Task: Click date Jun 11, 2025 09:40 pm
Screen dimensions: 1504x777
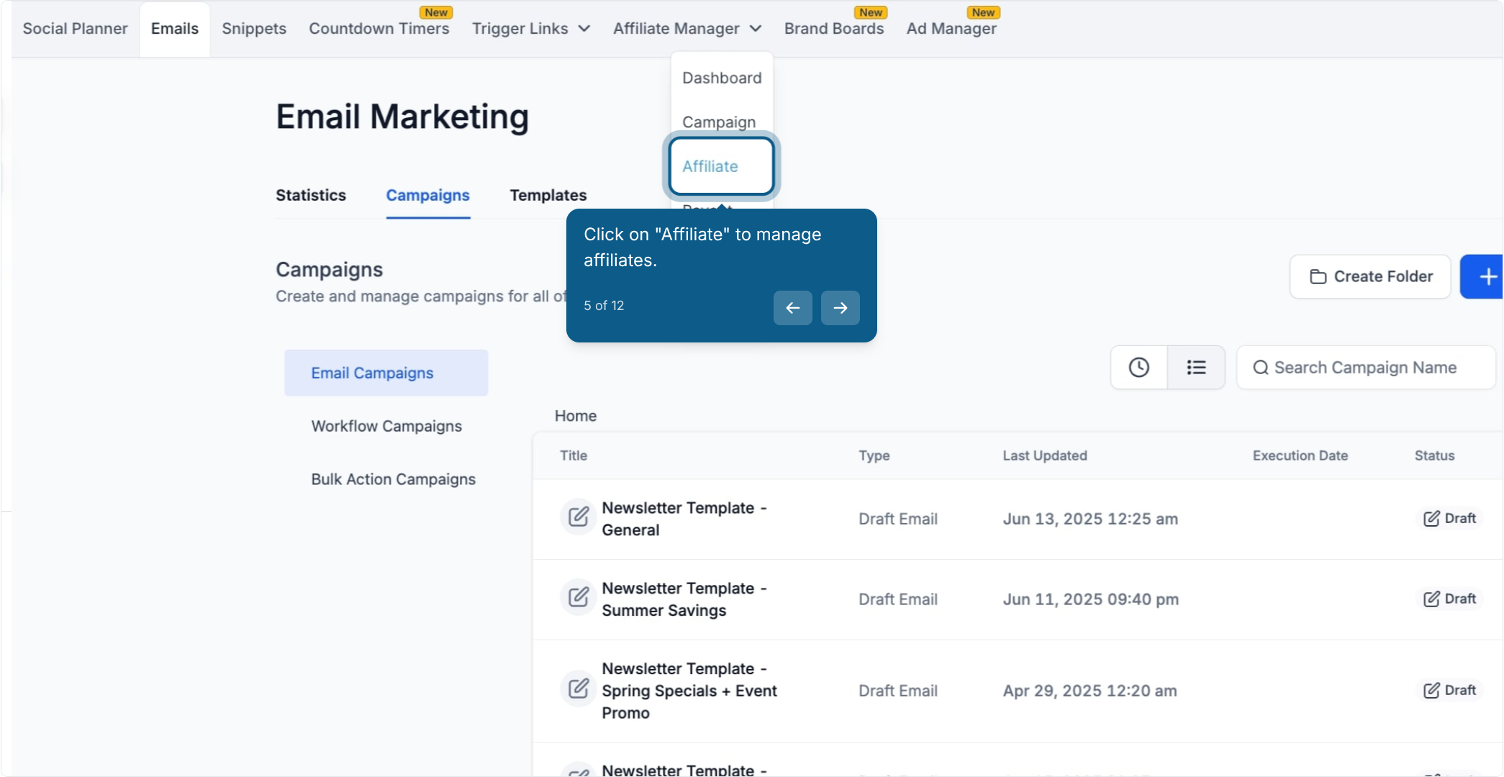Action: 1091,599
